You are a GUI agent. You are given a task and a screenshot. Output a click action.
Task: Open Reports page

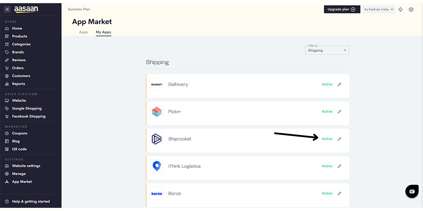pos(19,84)
